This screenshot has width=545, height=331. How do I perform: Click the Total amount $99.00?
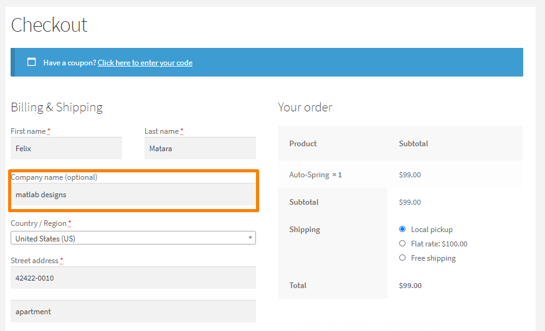coord(410,286)
